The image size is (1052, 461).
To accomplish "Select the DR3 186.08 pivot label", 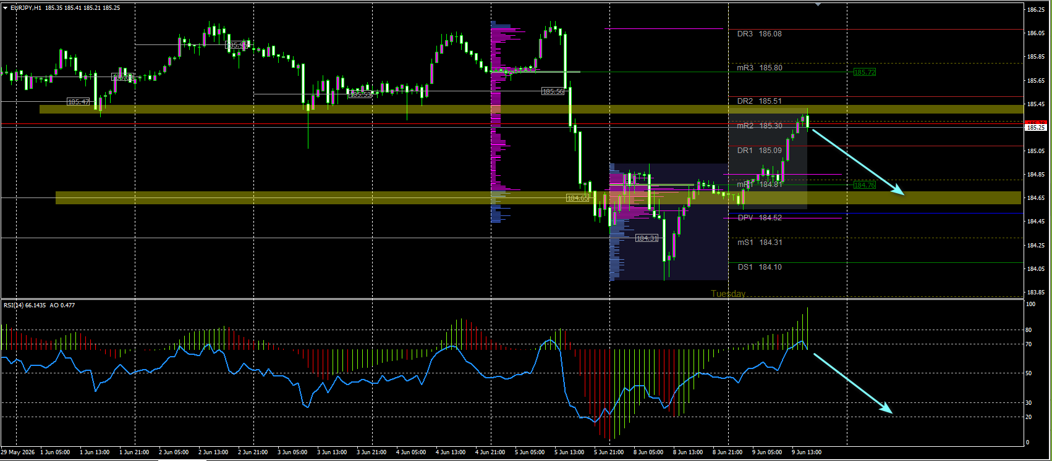I will [x=759, y=34].
